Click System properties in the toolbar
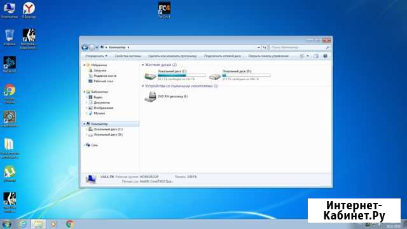 tap(128, 56)
